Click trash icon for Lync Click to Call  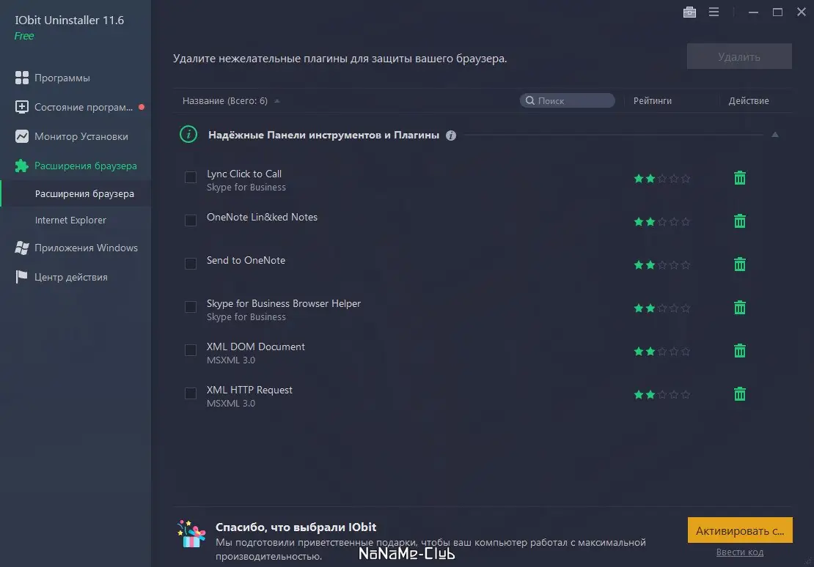tap(740, 178)
